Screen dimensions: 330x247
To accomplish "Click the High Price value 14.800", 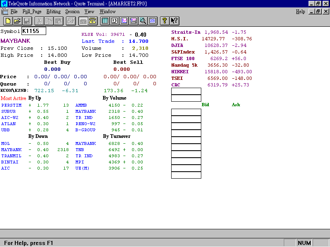I will [57, 55].
